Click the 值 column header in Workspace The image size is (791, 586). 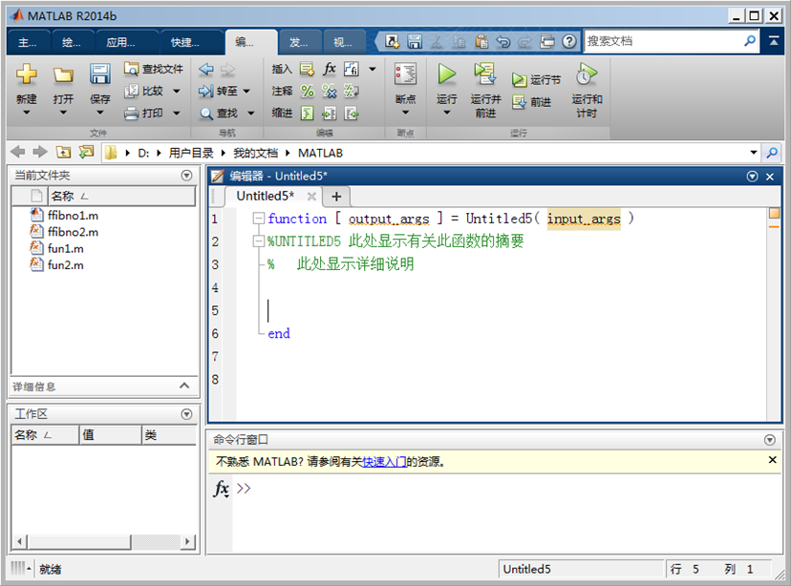111,435
